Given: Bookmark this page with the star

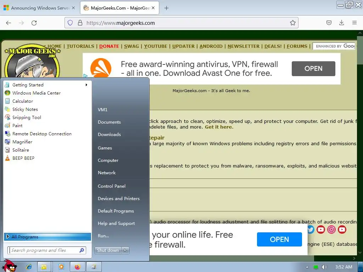Looking at the screenshot, I should pos(292,23).
